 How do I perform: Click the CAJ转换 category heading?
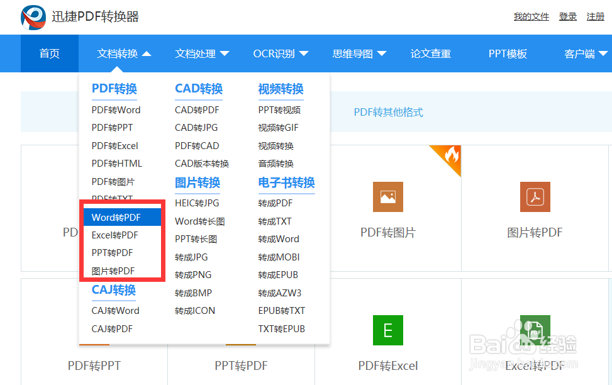coord(114,290)
